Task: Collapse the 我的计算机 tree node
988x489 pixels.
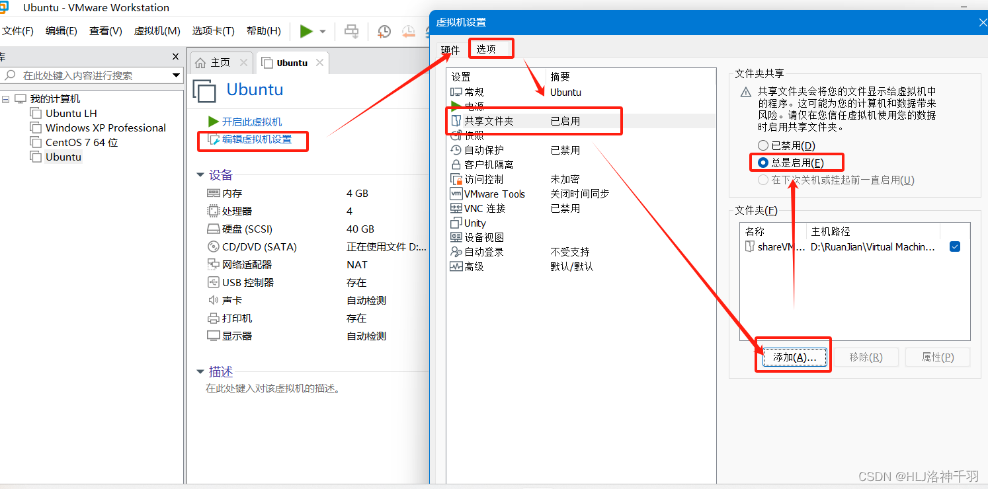Action: coord(6,99)
